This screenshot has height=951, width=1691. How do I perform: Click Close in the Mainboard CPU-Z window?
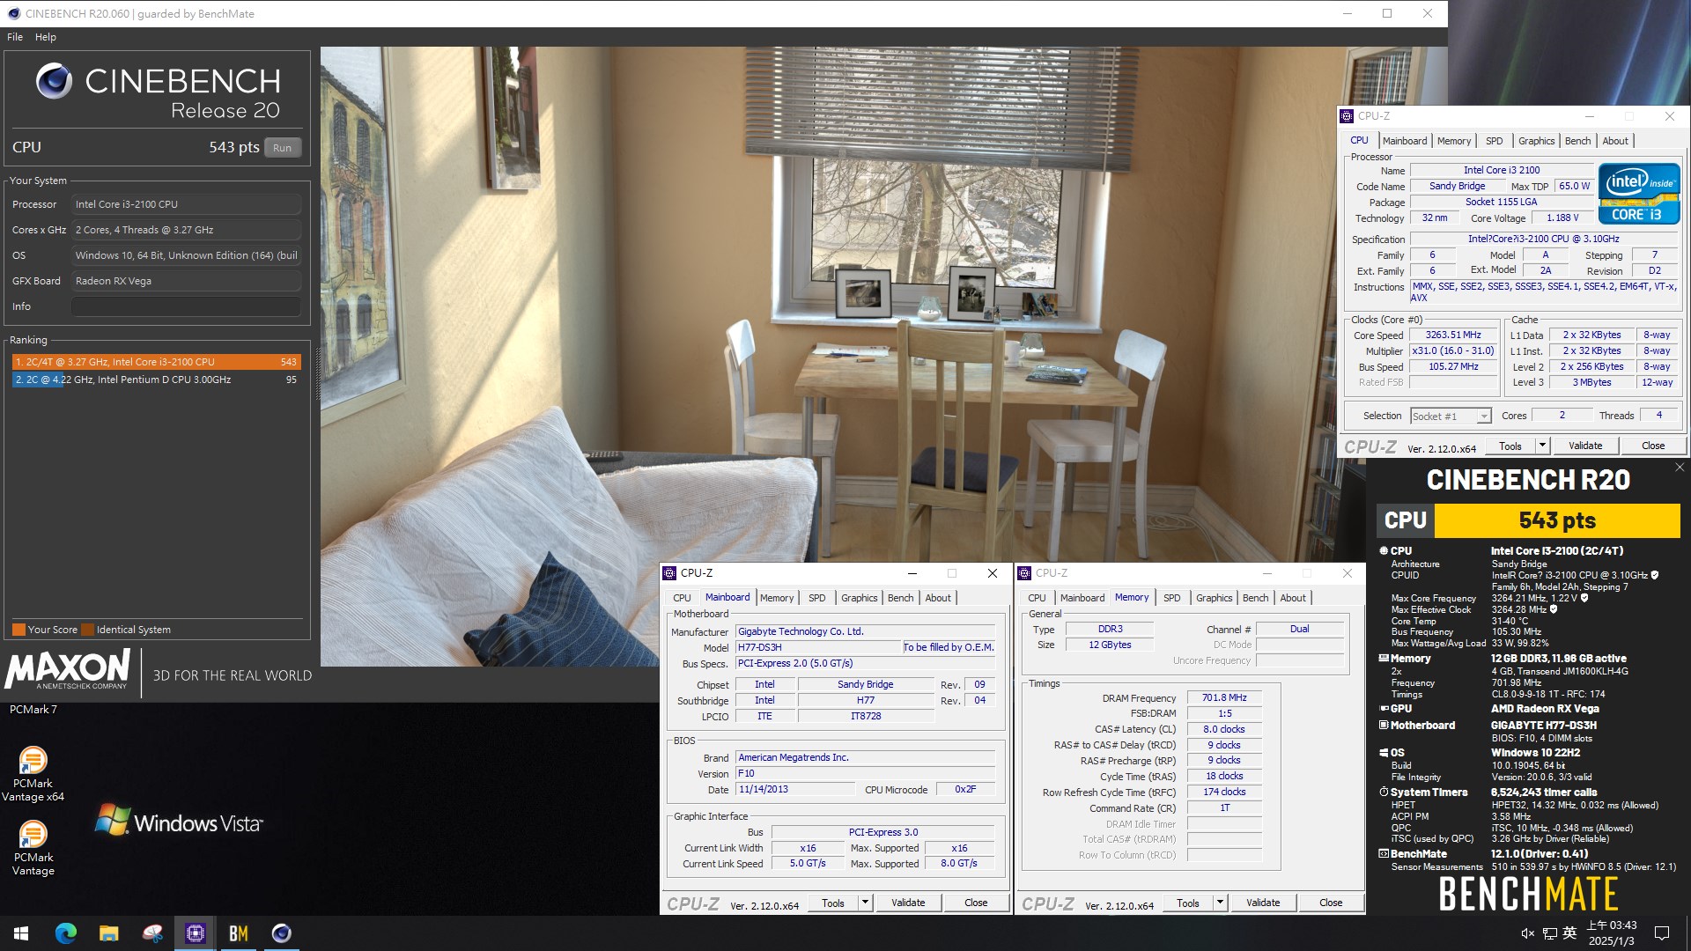[x=976, y=903]
